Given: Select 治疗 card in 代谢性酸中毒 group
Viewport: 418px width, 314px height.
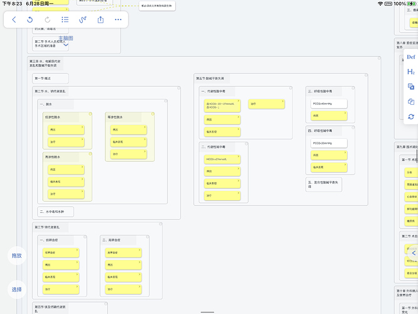Looking at the screenshot, I should (x=266, y=104).
